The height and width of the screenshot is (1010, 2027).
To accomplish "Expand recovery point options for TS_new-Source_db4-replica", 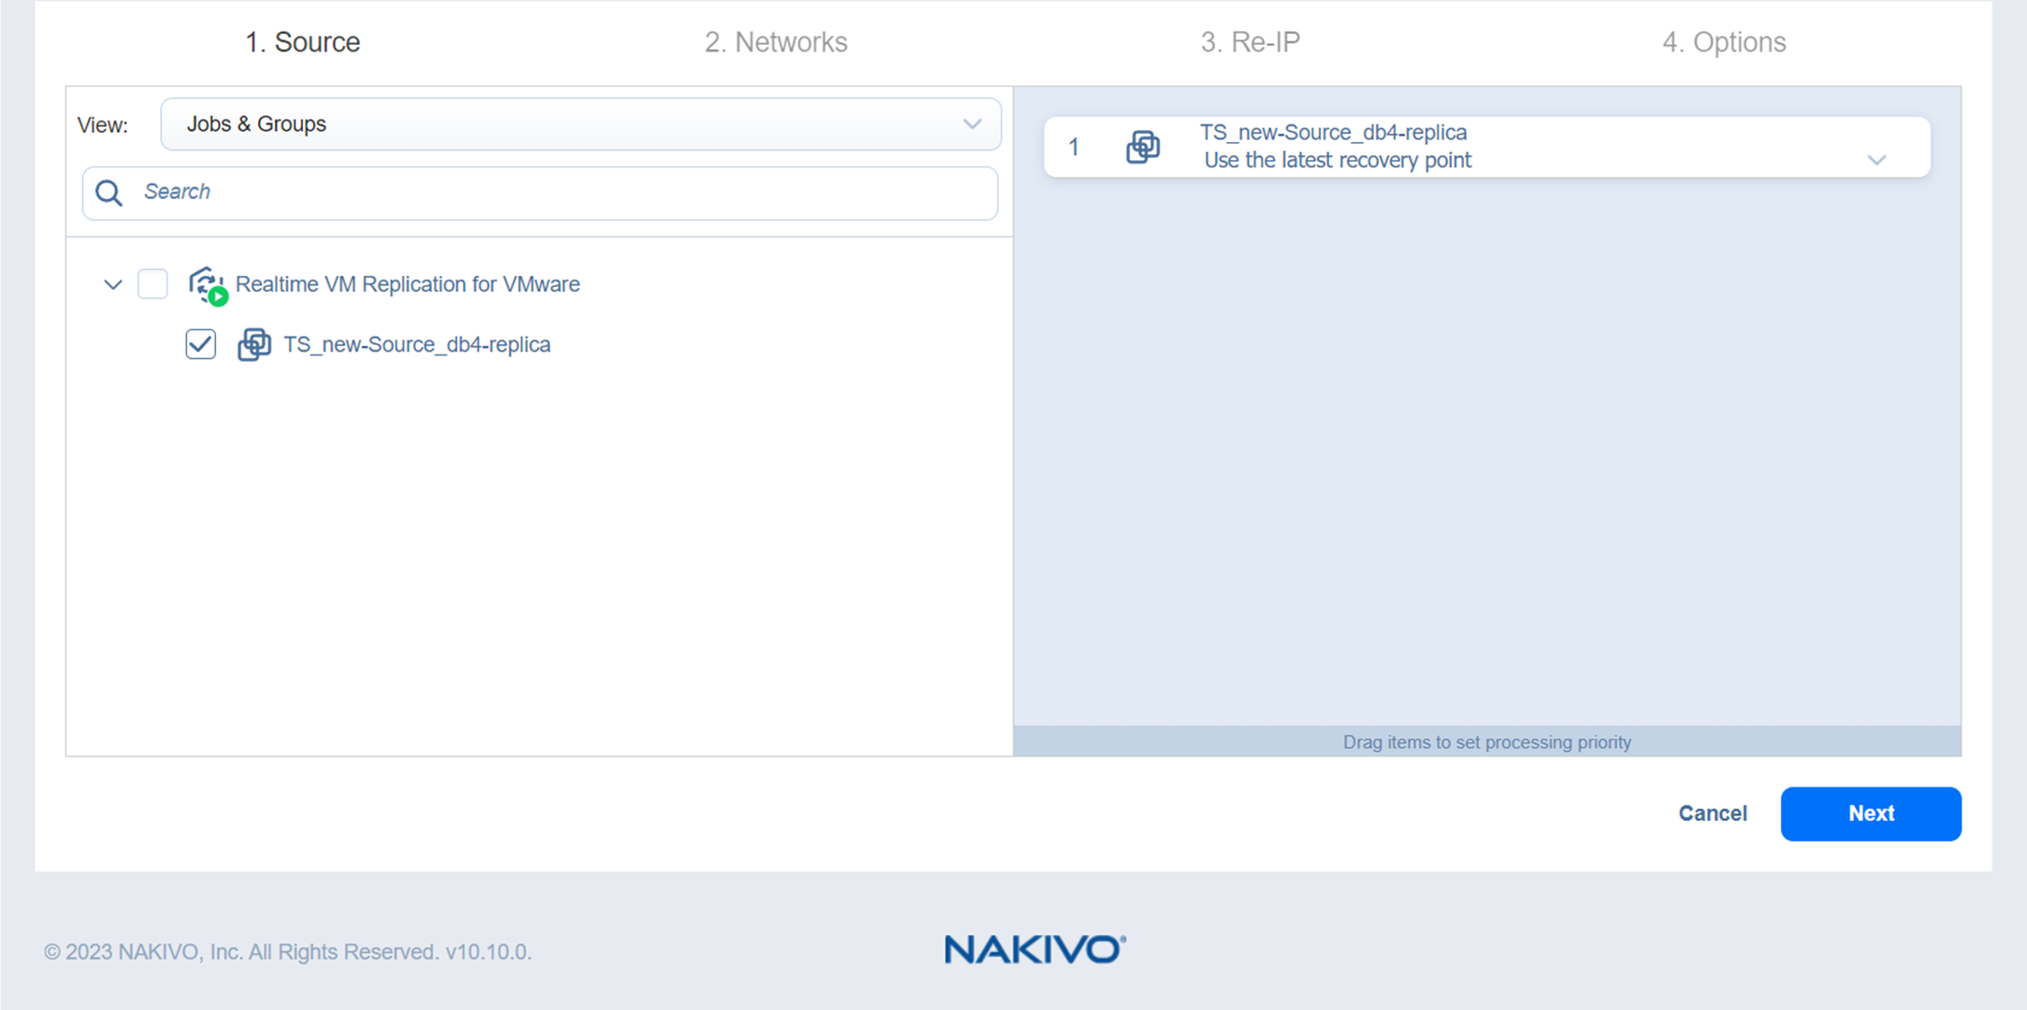I will click(x=1877, y=159).
